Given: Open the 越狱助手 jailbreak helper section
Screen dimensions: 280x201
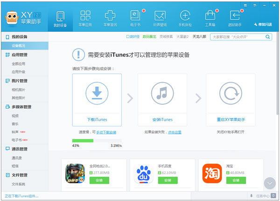Looking at the screenshot, I should [235, 19].
